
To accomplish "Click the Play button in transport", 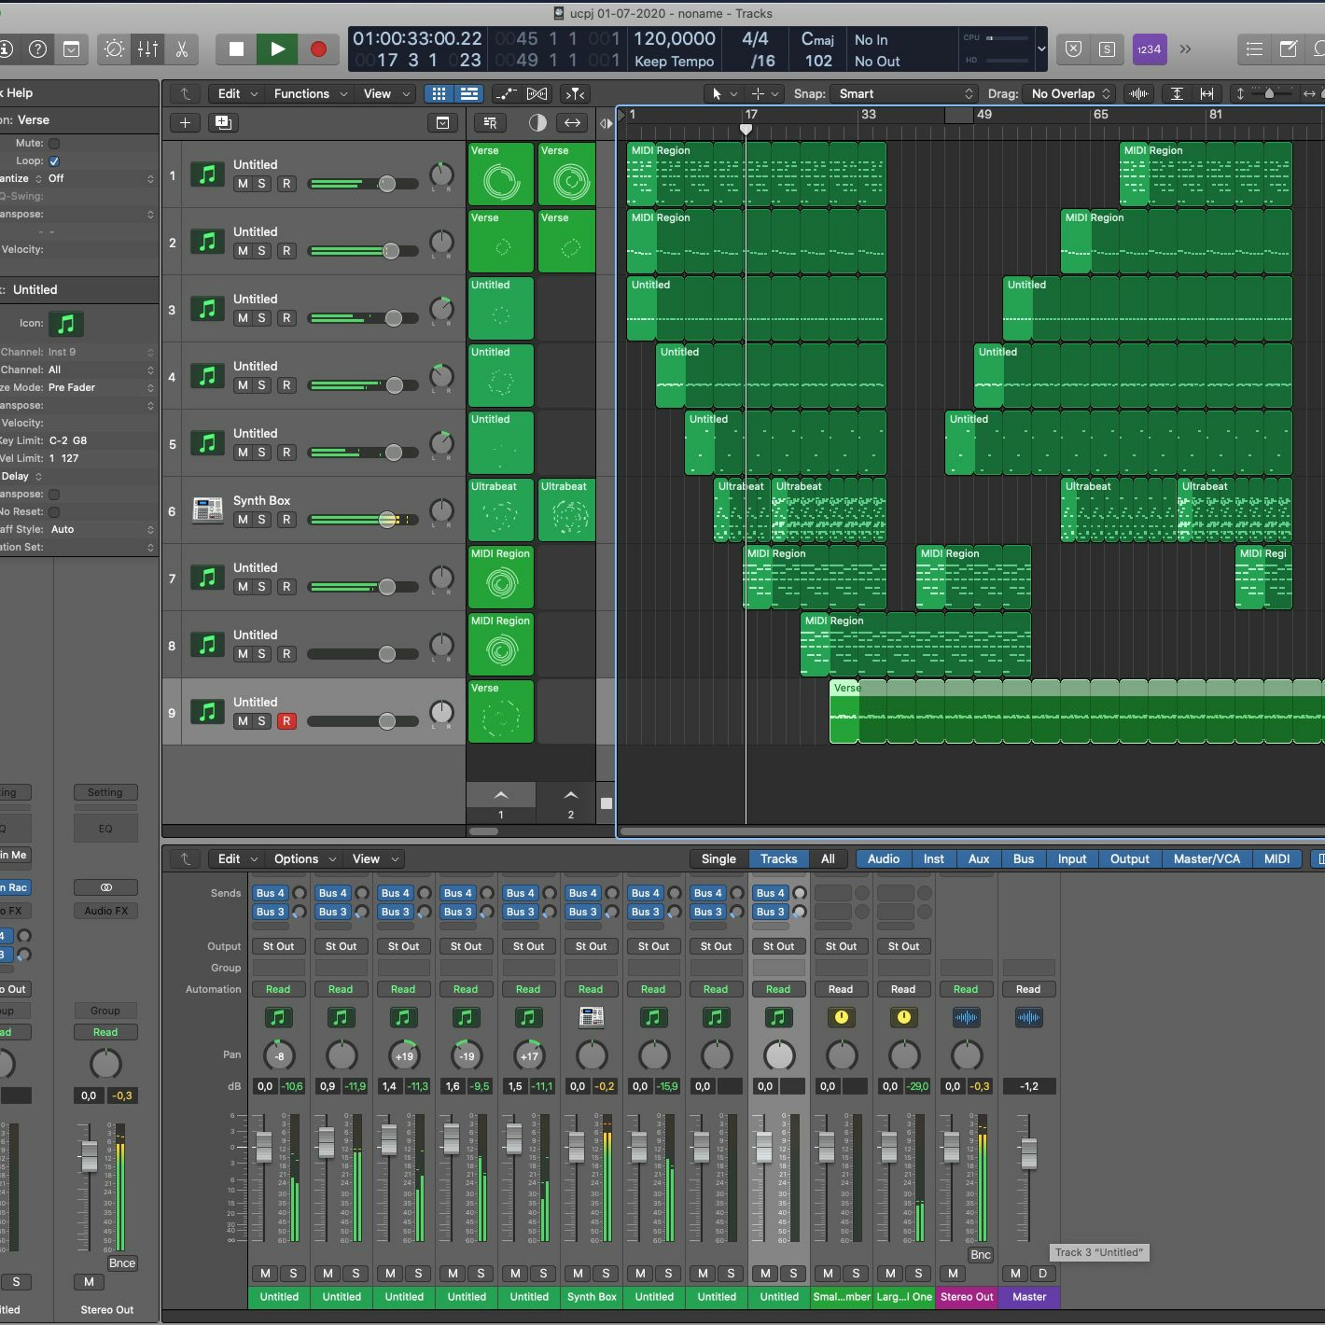I will pos(276,49).
